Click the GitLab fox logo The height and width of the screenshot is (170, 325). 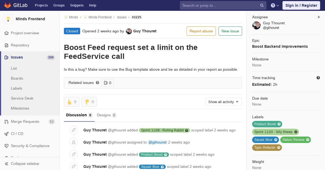point(8,5)
